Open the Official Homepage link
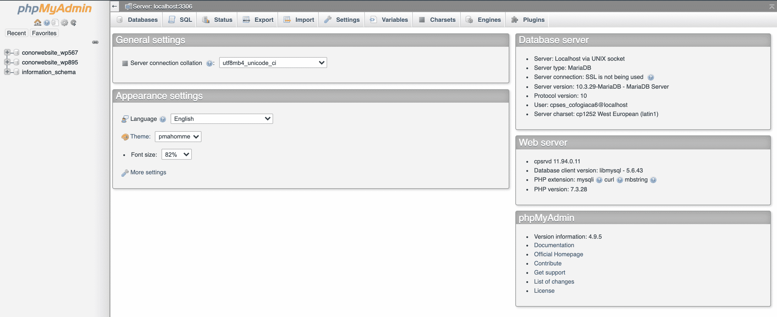The width and height of the screenshot is (777, 317). pos(558,254)
